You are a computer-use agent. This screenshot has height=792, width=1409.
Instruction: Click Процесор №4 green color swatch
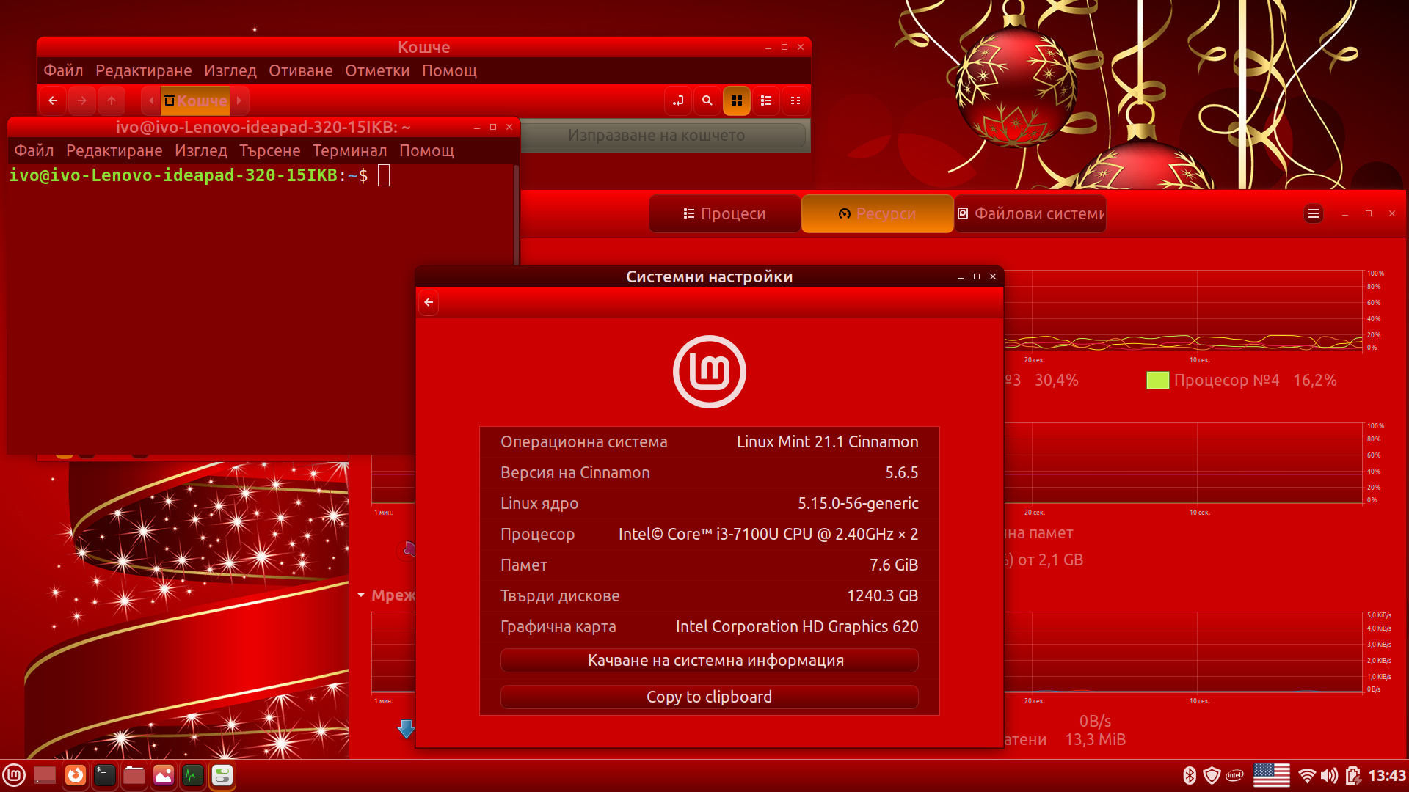point(1157,380)
